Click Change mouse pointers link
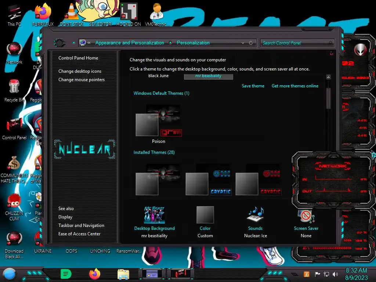Viewport: 376px width, 282px height. pyautogui.click(x=82, y=80)
